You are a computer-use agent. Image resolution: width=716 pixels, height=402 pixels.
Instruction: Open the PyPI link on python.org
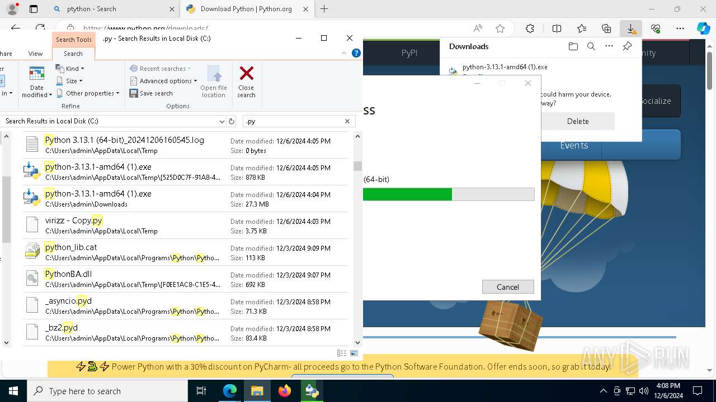[409, 53]
